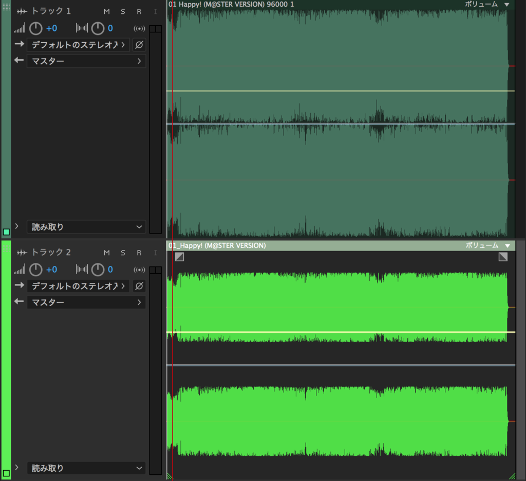Select the 01_Happy! clip header on Track 2
Viewport: 526px width, 481px height.
tap(341, 245)
